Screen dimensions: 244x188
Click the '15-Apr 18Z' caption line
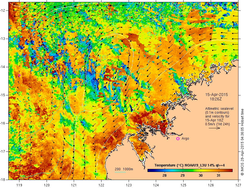tap(214, 120)
